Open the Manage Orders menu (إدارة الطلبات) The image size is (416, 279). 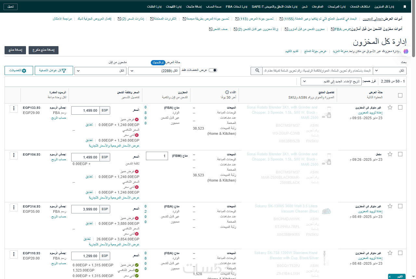coord(154,6)
